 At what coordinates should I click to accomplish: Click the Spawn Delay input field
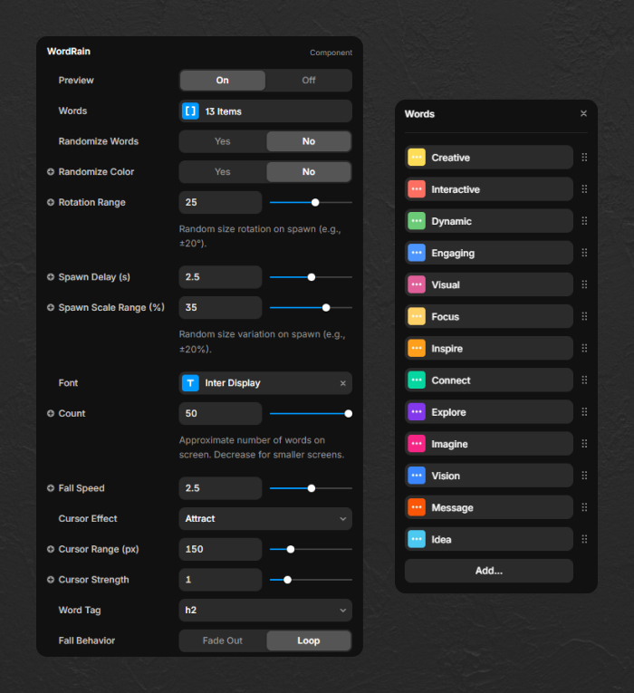(x=220, y=277)
